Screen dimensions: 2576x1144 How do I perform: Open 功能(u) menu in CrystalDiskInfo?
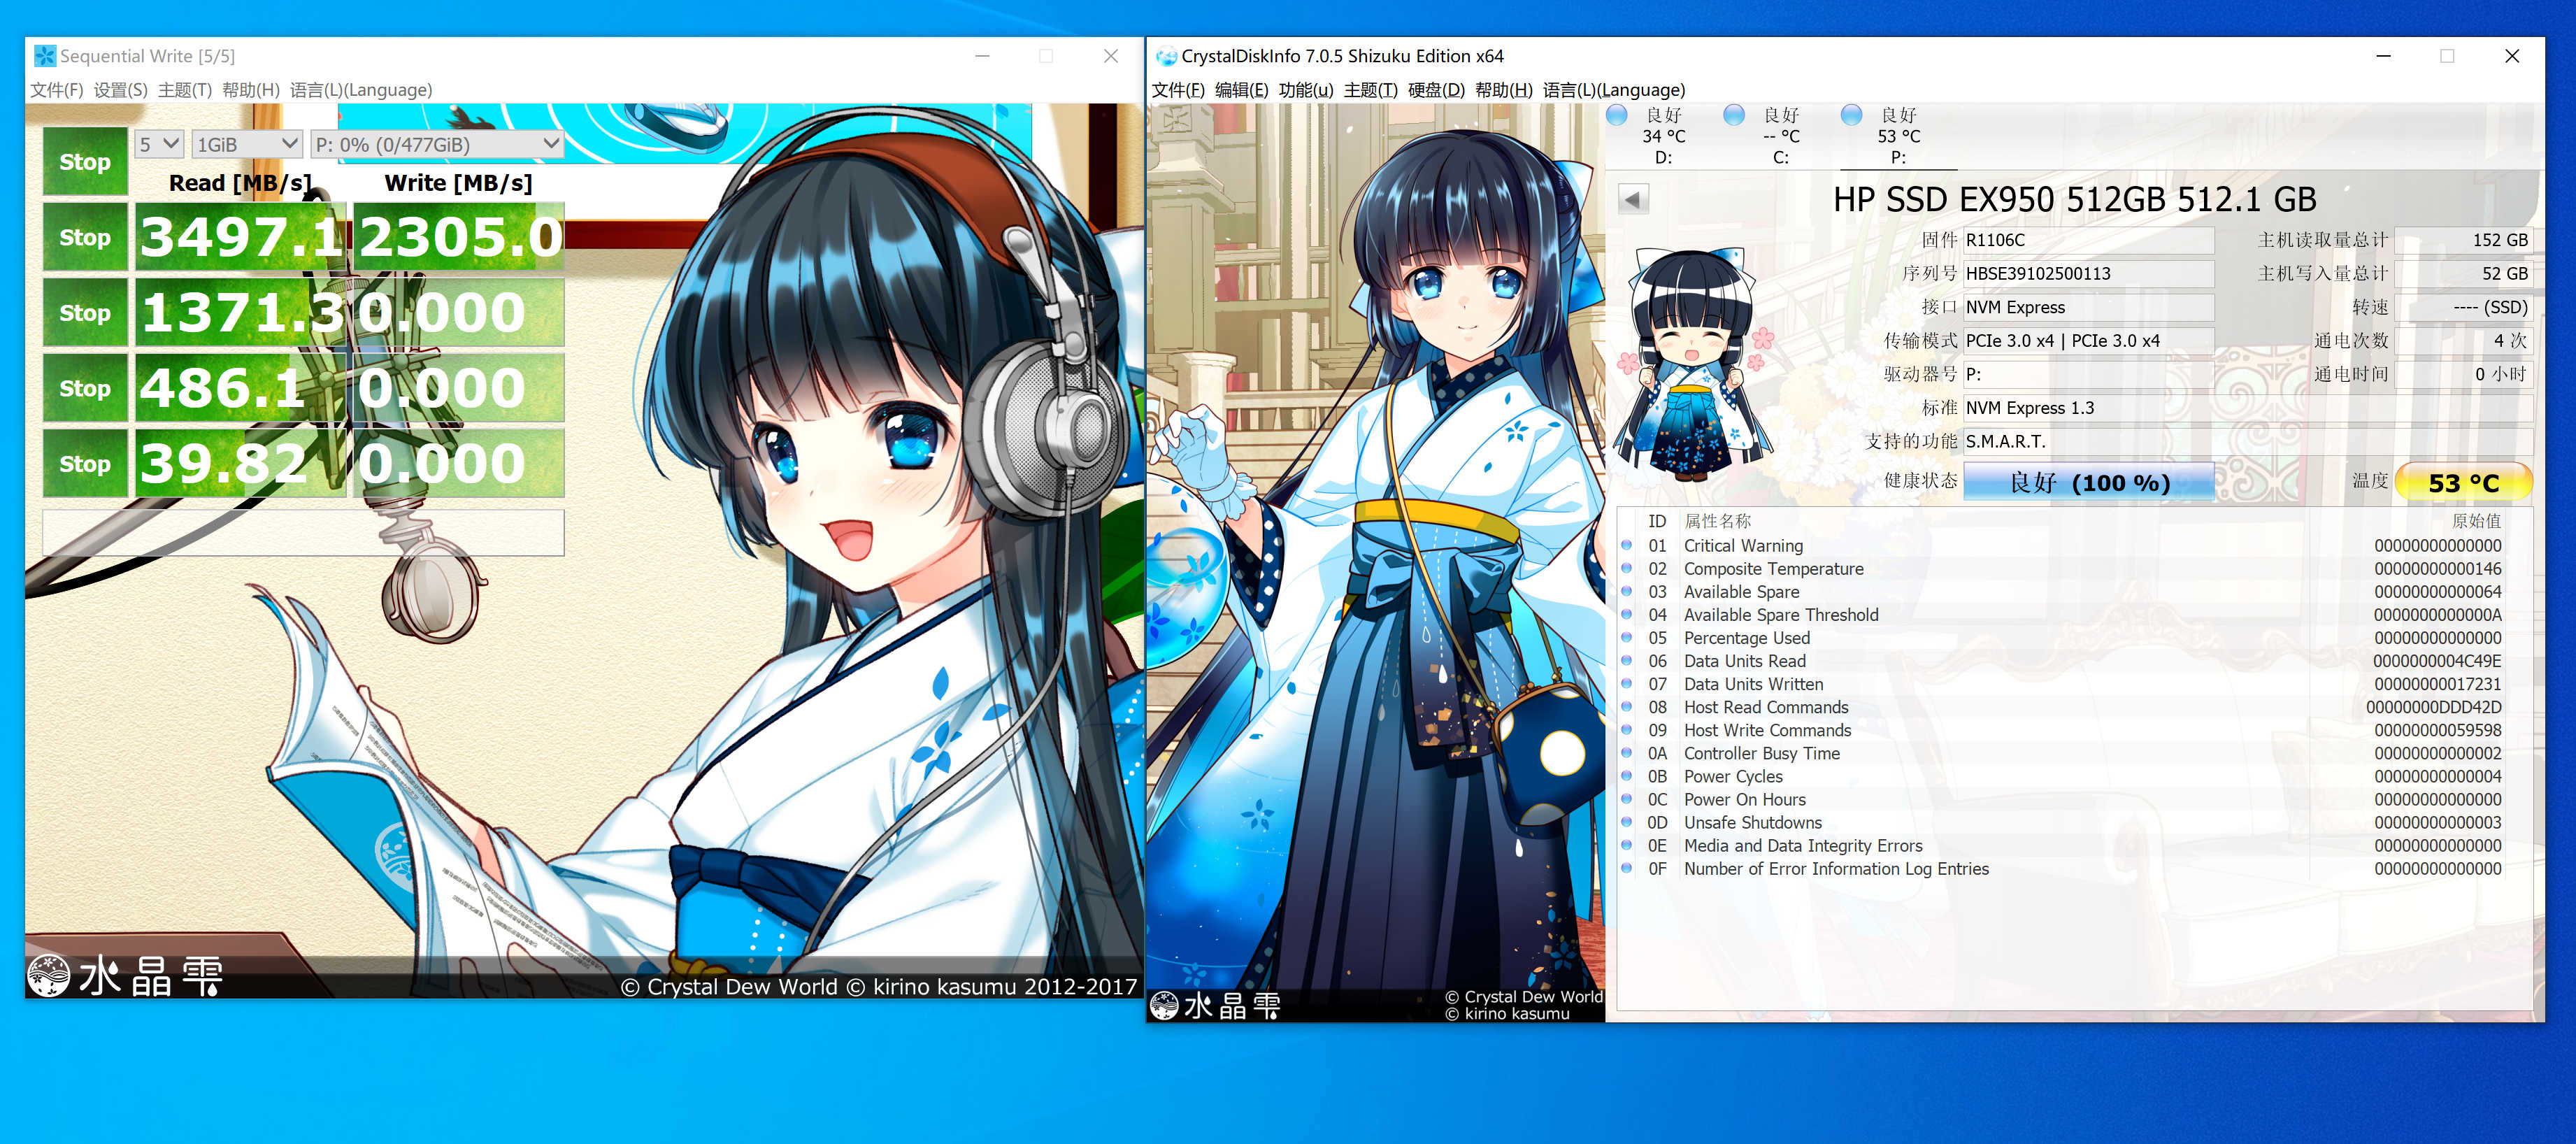[x=1305, y=90]
